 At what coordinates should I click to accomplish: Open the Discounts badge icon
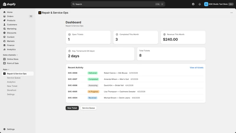[x=4, y=33]
